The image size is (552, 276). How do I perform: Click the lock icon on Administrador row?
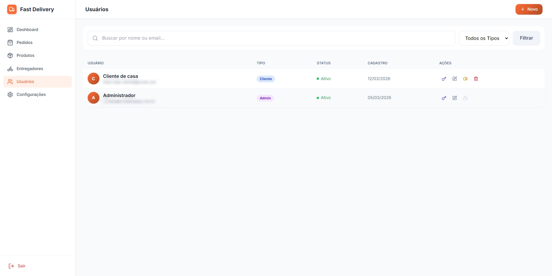[465, 98]
